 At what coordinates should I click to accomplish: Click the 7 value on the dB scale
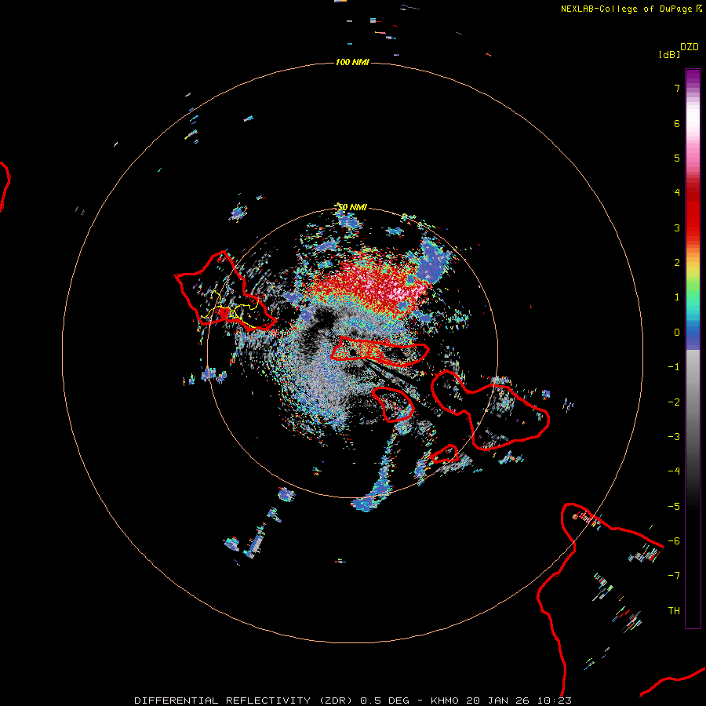tap(677, 88)
